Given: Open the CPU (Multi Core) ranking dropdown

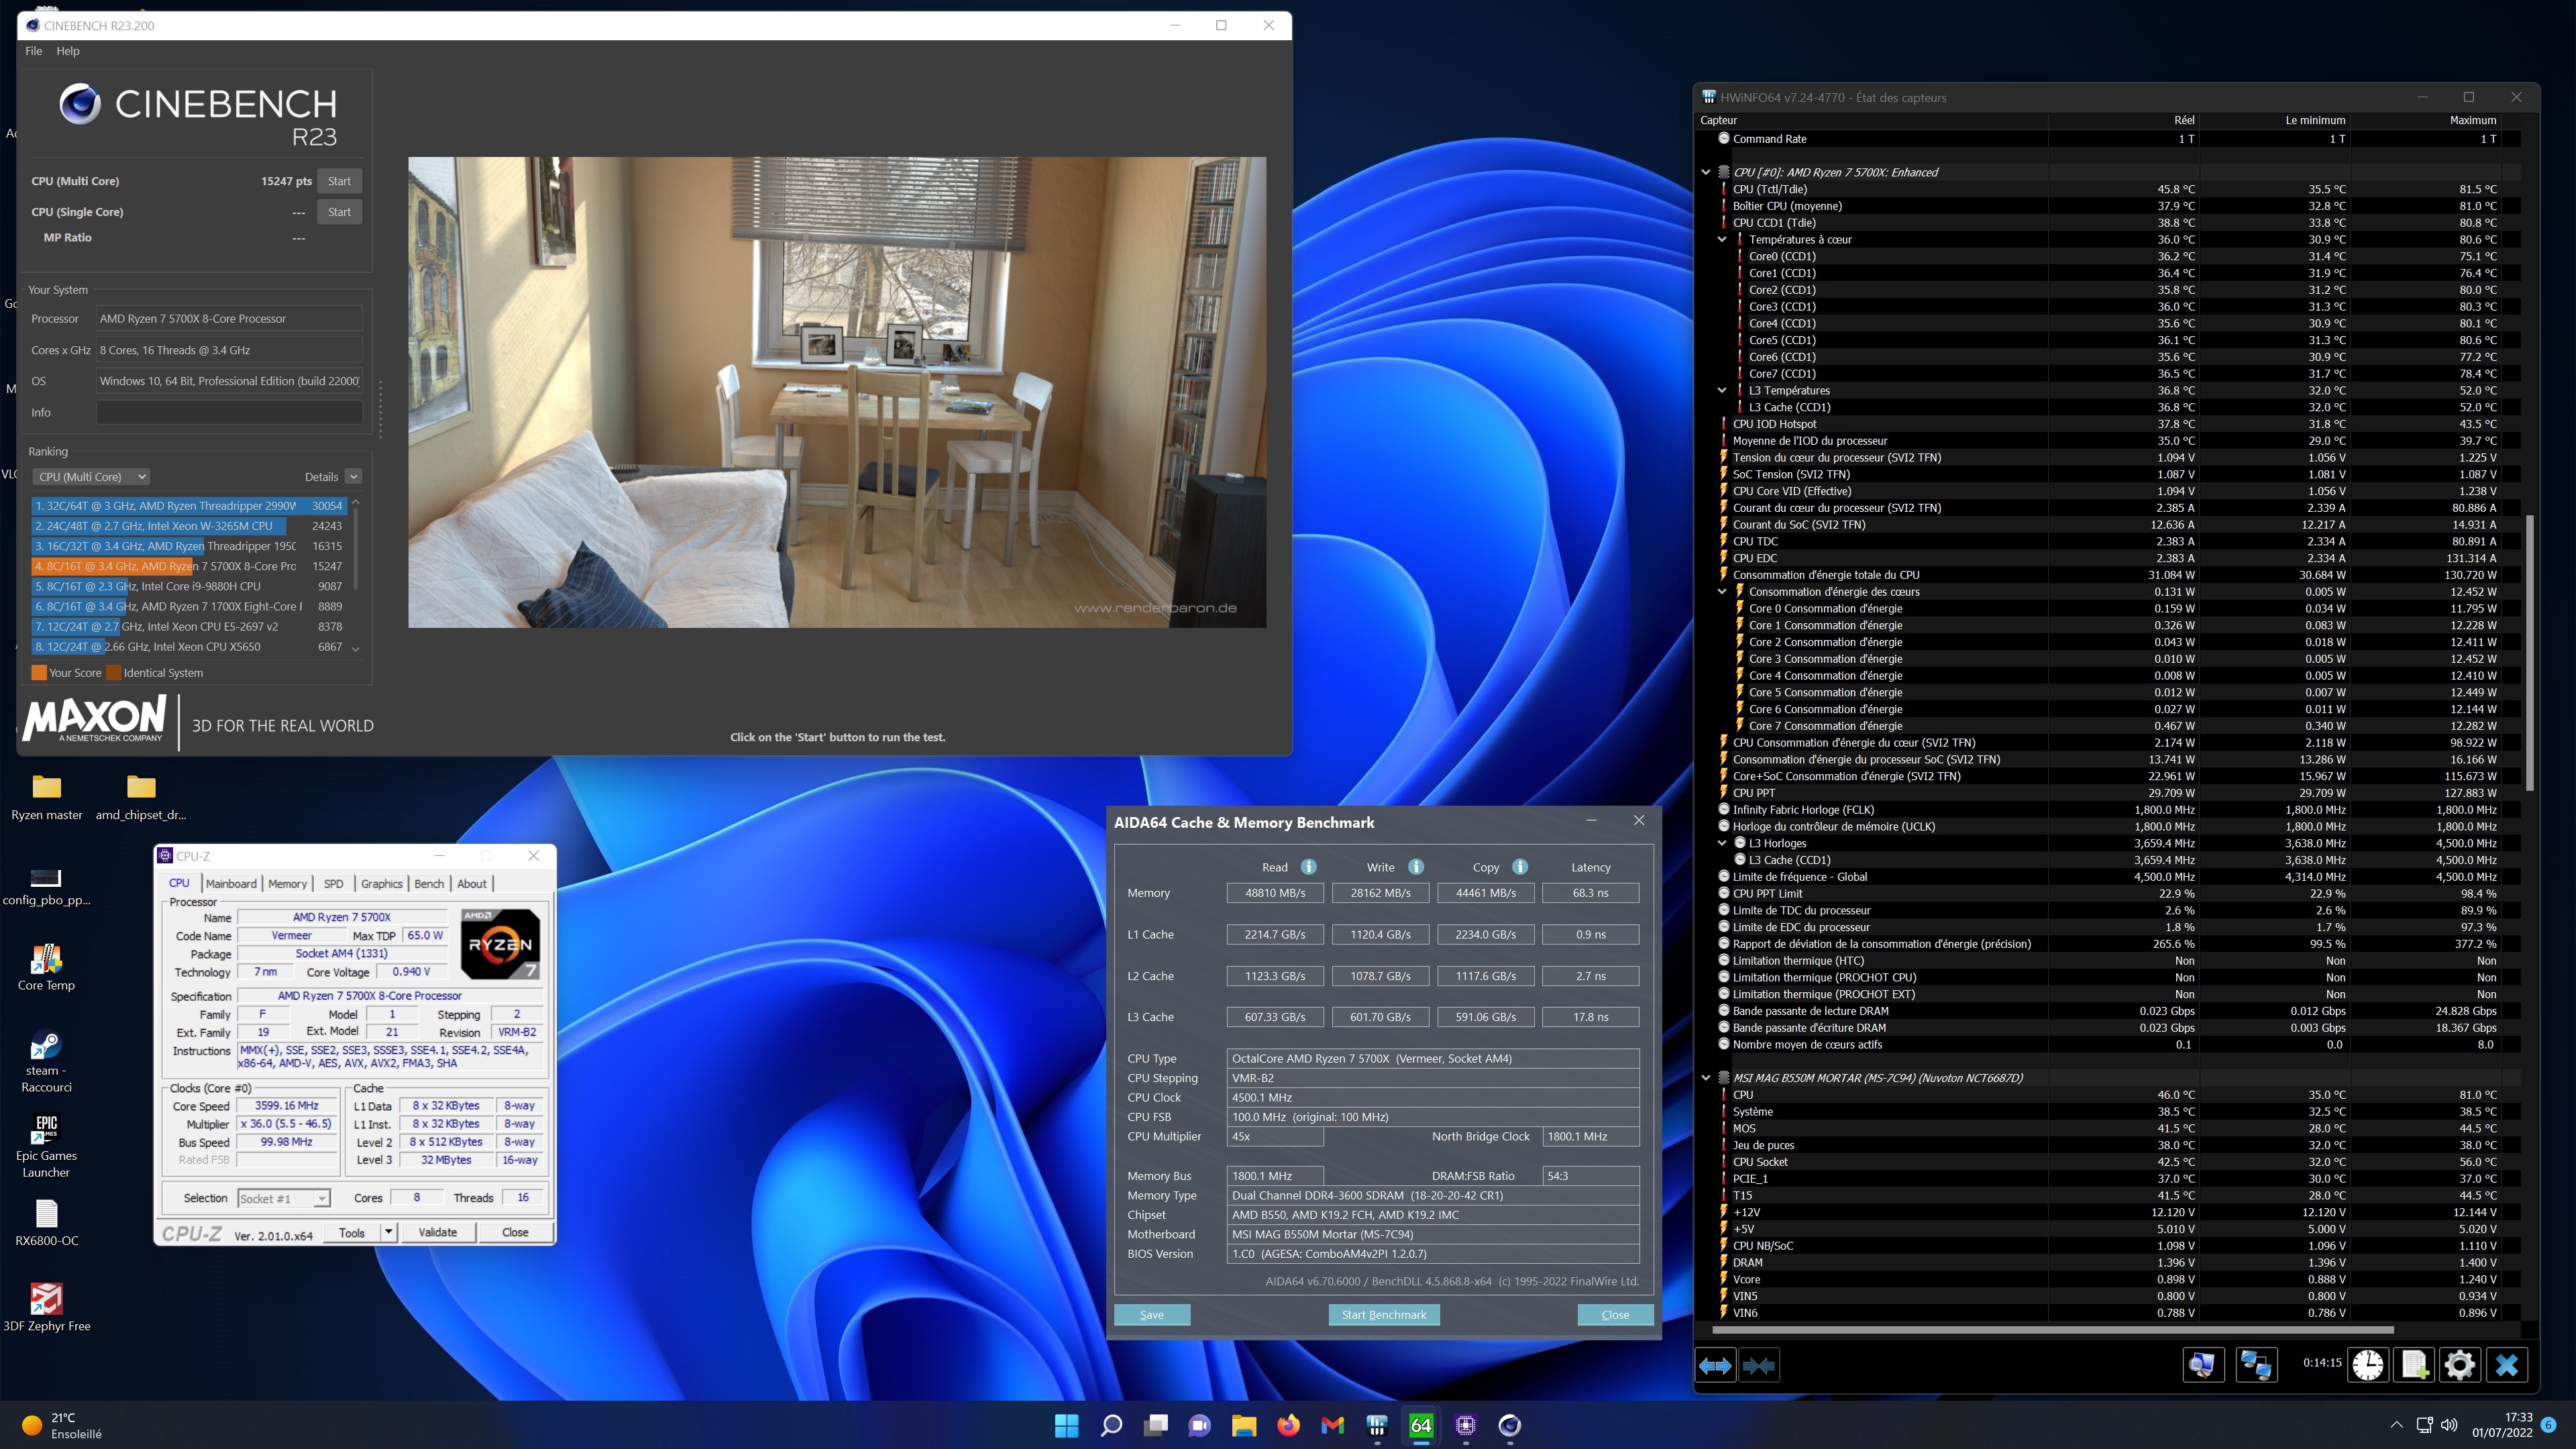Looking at the screenshot, I should click(92, 477).
